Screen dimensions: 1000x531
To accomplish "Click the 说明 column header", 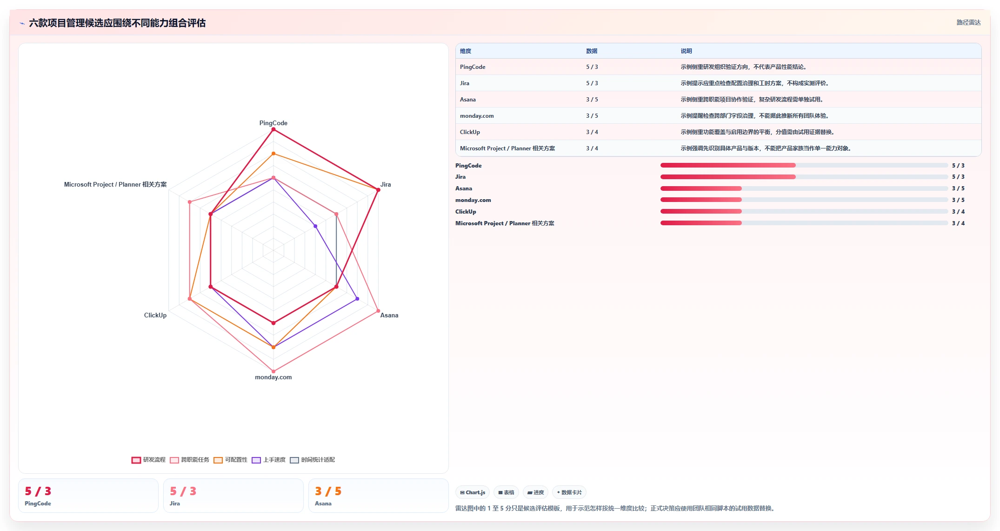I will (x=687, y=51).
